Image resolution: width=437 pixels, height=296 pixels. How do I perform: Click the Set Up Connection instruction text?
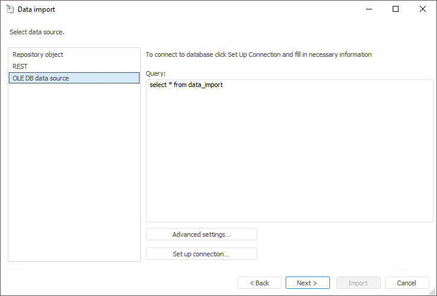coord(258,54)
